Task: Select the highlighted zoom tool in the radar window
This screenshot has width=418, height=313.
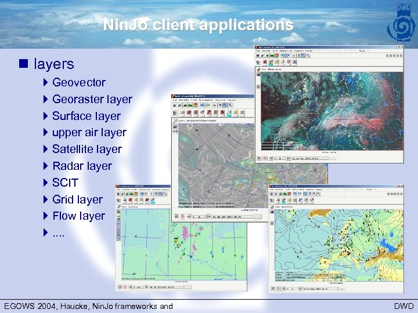Action: [x=161, y=194]
